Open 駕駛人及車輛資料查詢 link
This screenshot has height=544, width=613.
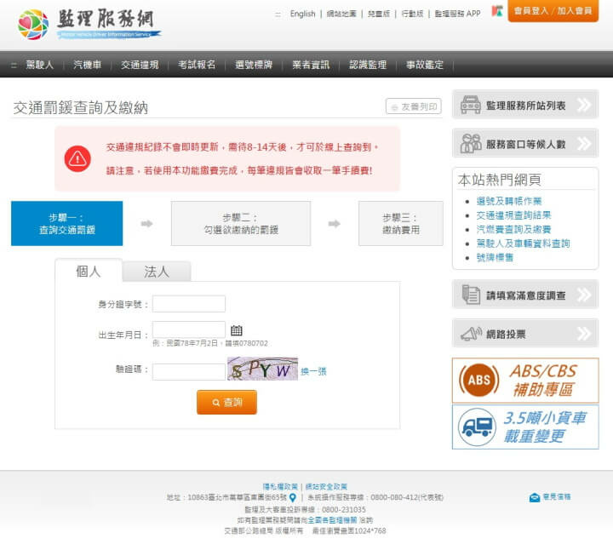[x=523, y=243]
